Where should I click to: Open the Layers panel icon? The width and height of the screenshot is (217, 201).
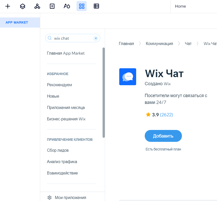(x=22, y=6)
